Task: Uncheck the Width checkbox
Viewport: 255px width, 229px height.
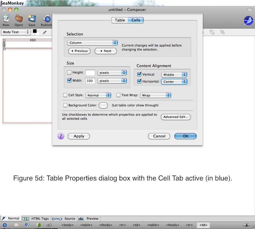Action: tap(69, 80)
